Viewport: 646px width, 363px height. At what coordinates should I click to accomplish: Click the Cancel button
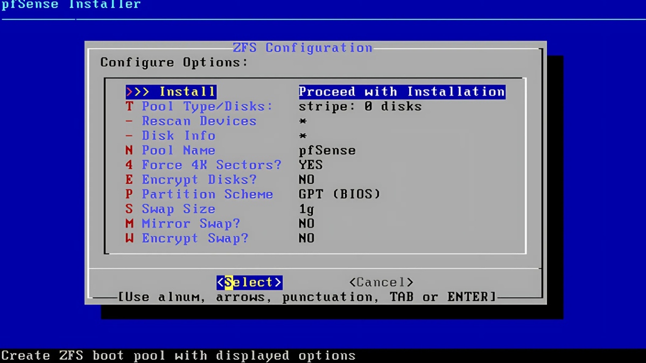[x=381, y=282]
